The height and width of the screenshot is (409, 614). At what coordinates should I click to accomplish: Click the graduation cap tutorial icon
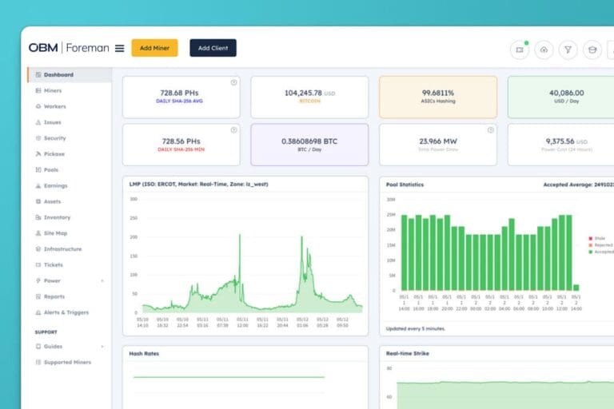click(x=592, y=50)
